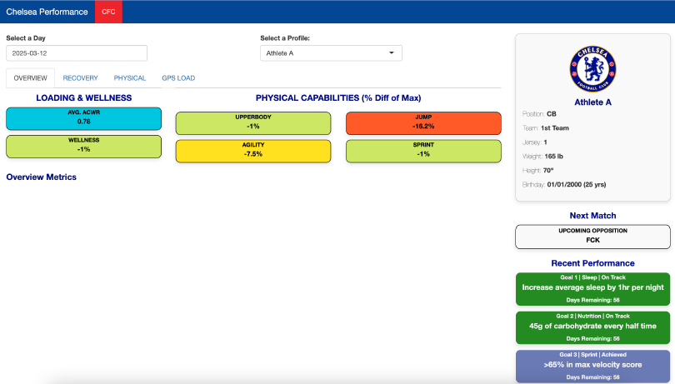Click the PHYSICAL CAPABILITIES heading
This screenshot has width=675, height=384.
(x=338, y=97)
